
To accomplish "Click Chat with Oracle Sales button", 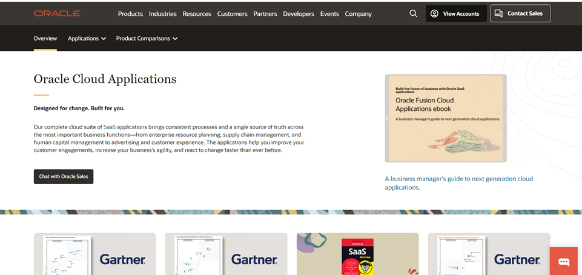I will pos(64,177).
